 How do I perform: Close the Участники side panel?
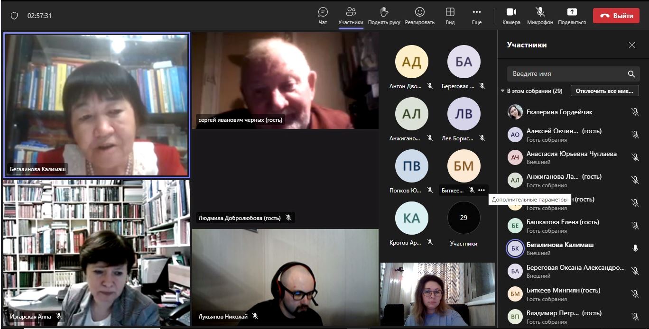[x=631, y=45]
